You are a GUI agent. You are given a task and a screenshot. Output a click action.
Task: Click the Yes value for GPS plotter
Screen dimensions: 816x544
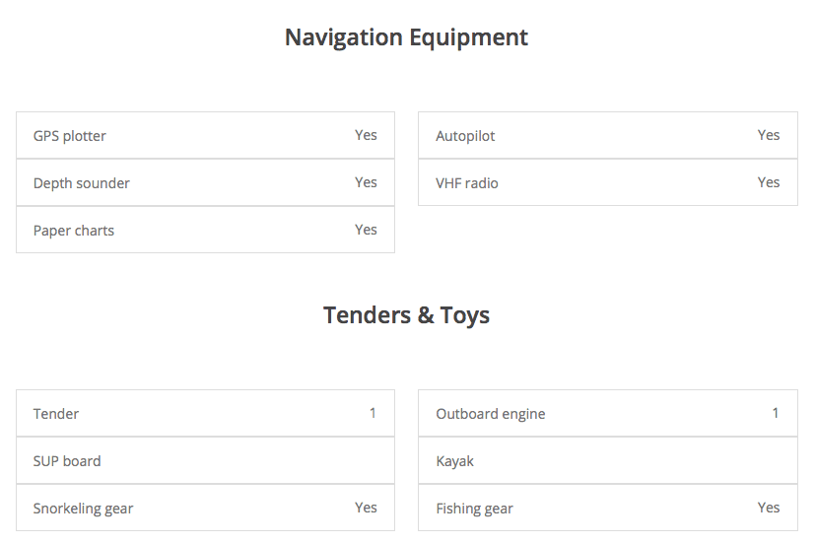point(366,135)
